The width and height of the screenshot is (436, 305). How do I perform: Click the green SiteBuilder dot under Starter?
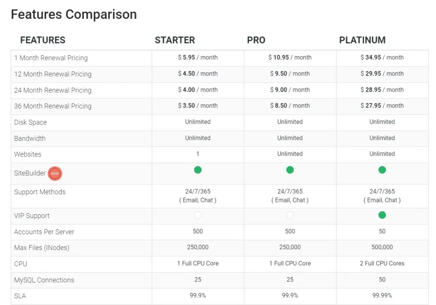[x=198, y=170]
